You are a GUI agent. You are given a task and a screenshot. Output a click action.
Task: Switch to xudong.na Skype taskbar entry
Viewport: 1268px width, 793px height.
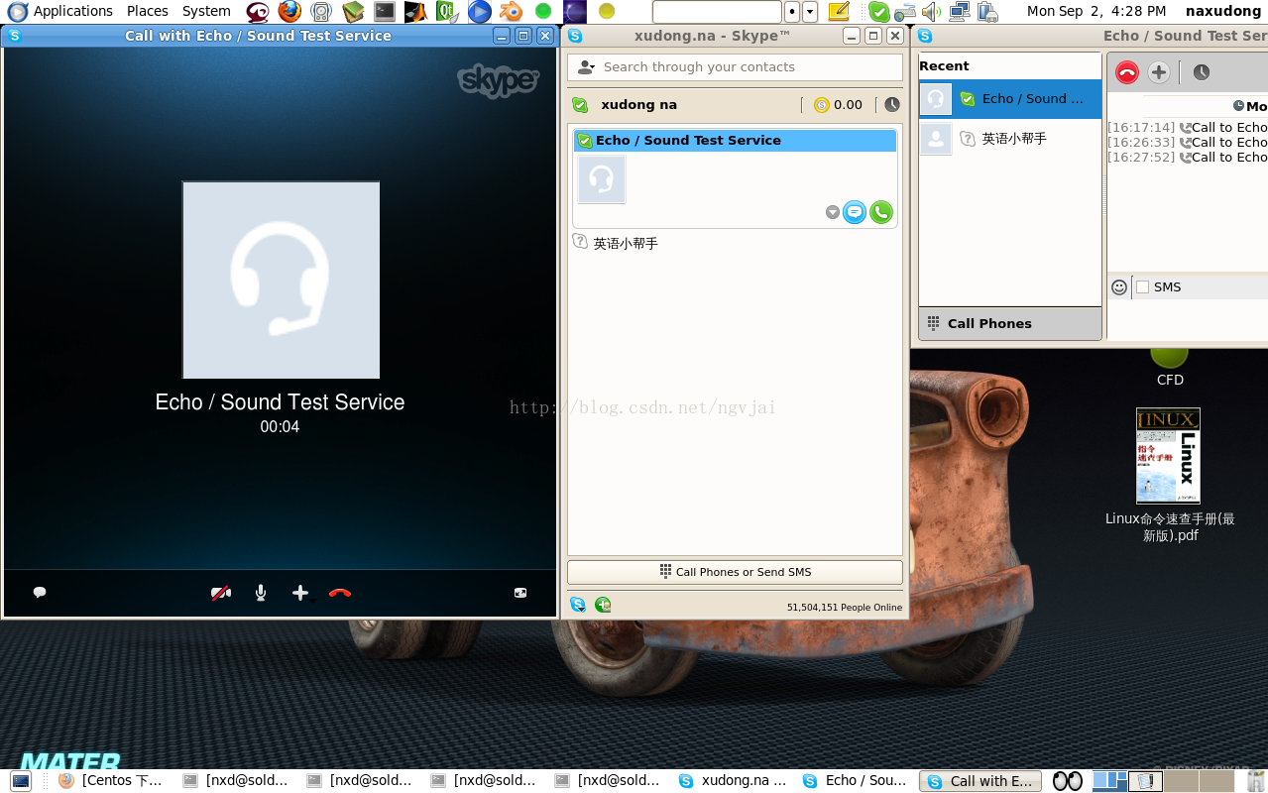pos(734,781)
